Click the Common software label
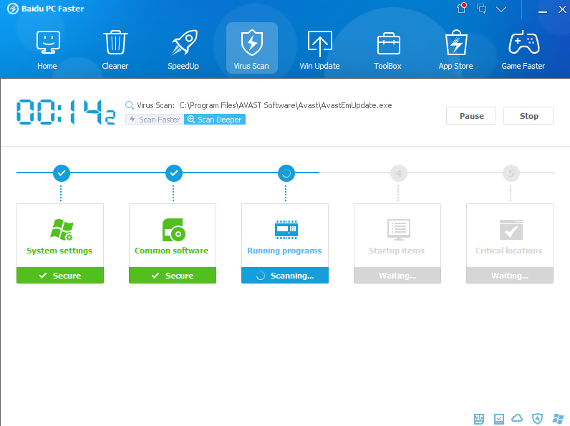Viewport: 570px width, 426px height. coord(172,251)
